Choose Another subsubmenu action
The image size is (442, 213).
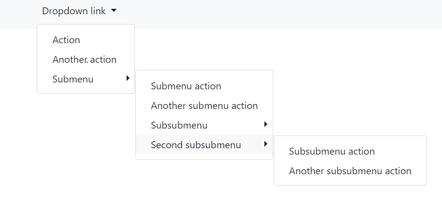pyautogui.click(x=350, y=171)
